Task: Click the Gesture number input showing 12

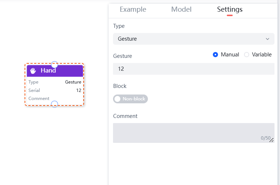Action: click(193, 69)
